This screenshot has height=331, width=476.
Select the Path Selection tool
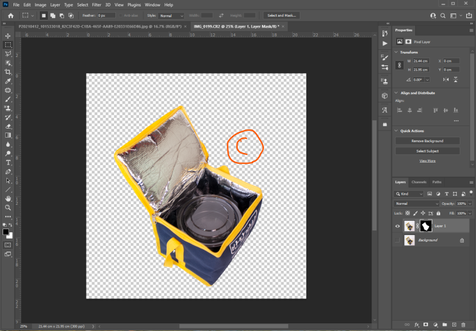[8, 181]
